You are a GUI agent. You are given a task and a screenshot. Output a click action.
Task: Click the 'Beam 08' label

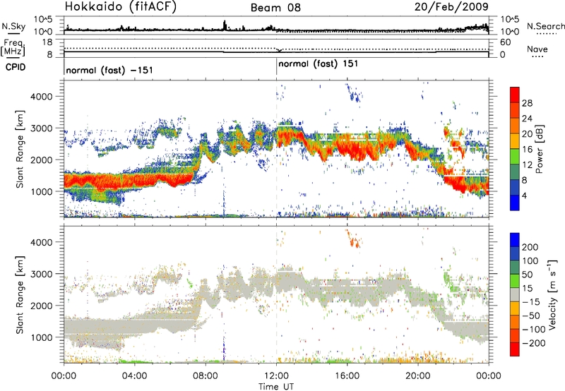[275, 8]
